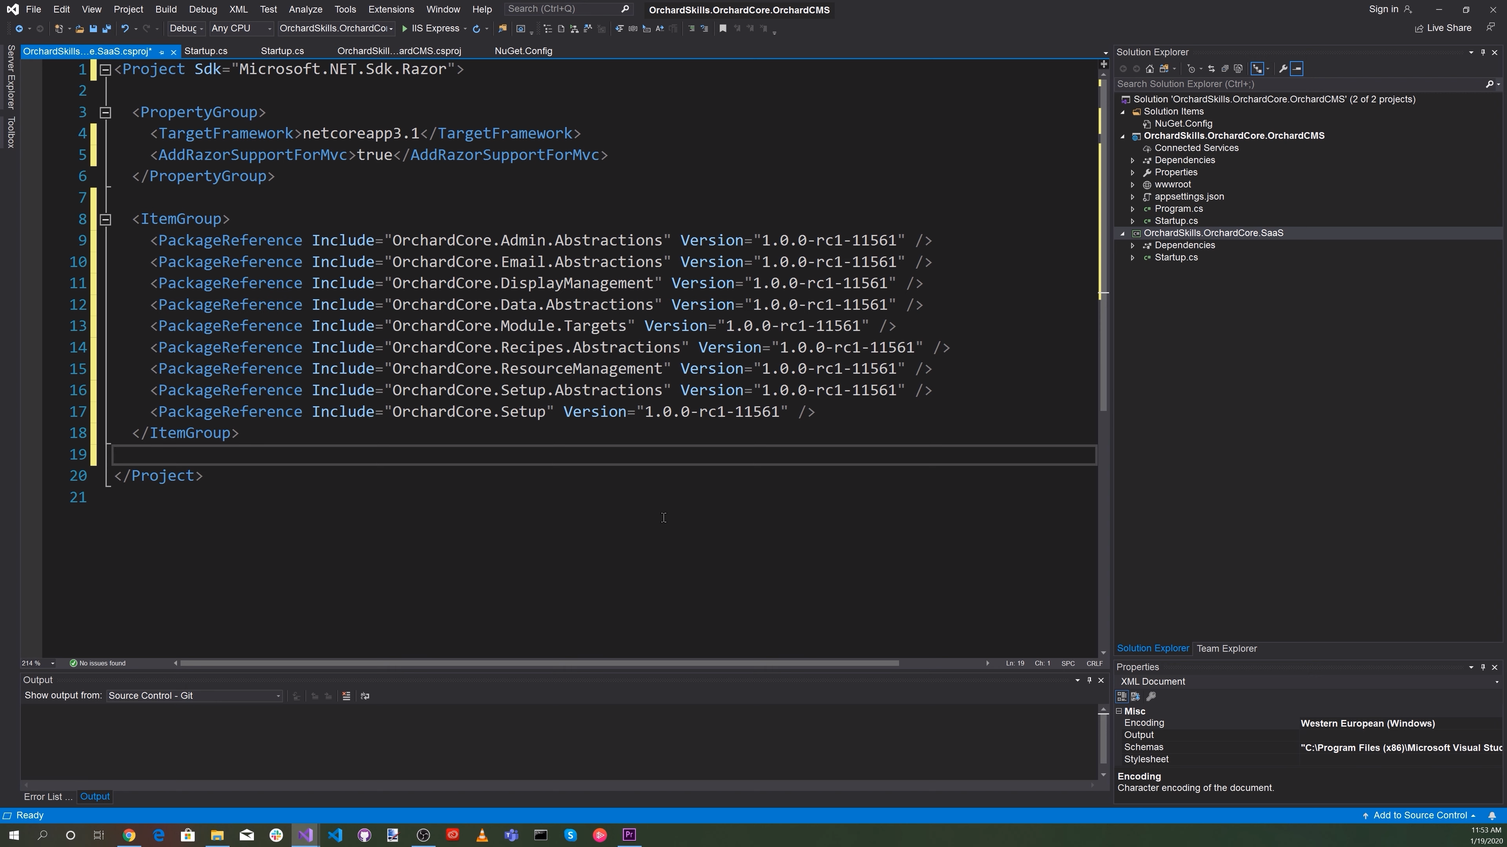Collapse the PropertyGroup outlining at line 3

[x=105, y=112]
